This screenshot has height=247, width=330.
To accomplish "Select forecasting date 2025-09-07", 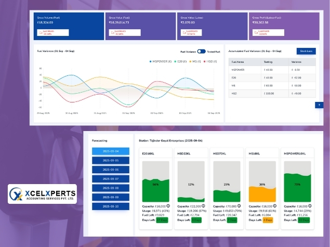I will [111, 179].
